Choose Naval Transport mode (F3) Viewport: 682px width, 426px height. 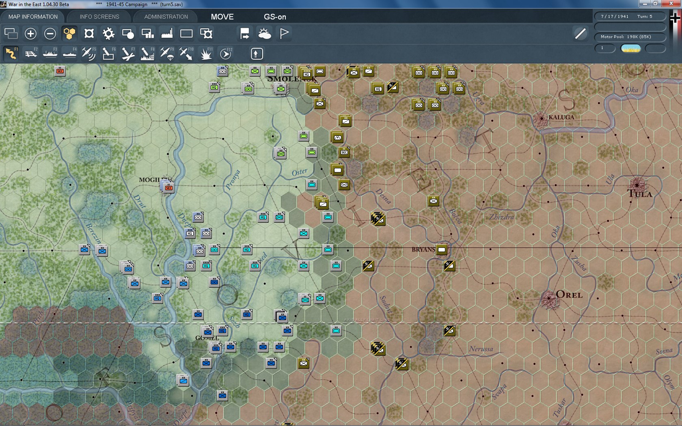tap(50, 54)
